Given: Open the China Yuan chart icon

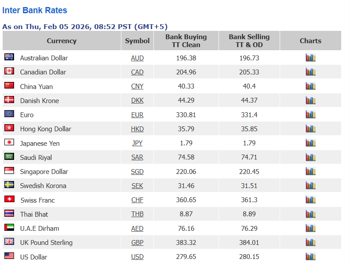Looking at the screenshot, I should point(310,86).
